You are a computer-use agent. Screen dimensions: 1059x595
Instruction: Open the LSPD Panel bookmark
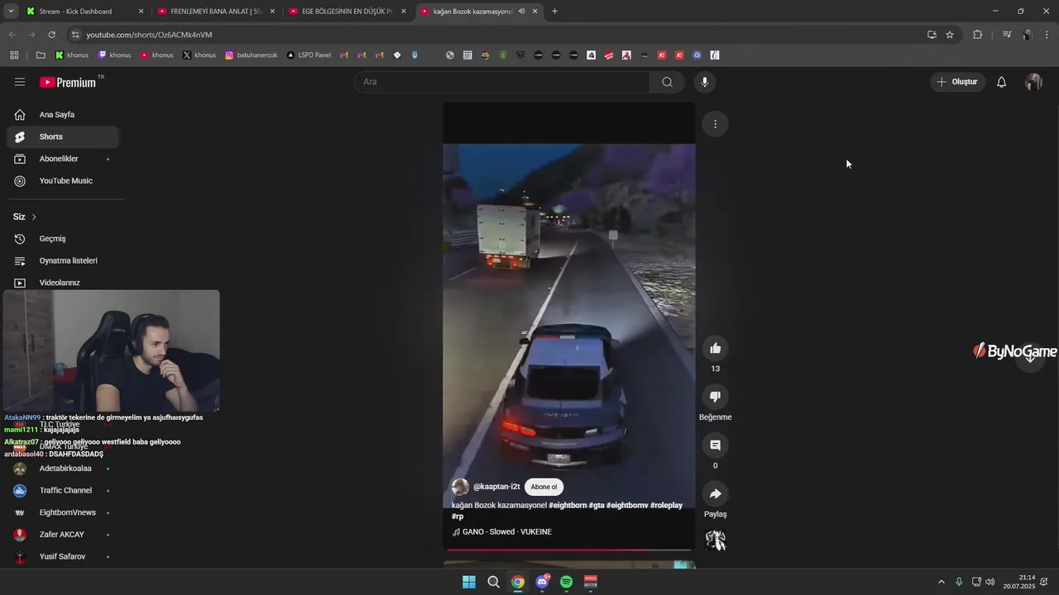tap(309, 55)
